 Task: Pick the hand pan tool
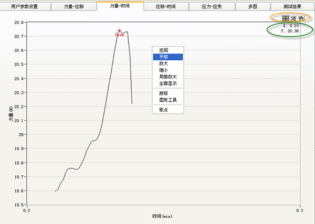point(301,18)
